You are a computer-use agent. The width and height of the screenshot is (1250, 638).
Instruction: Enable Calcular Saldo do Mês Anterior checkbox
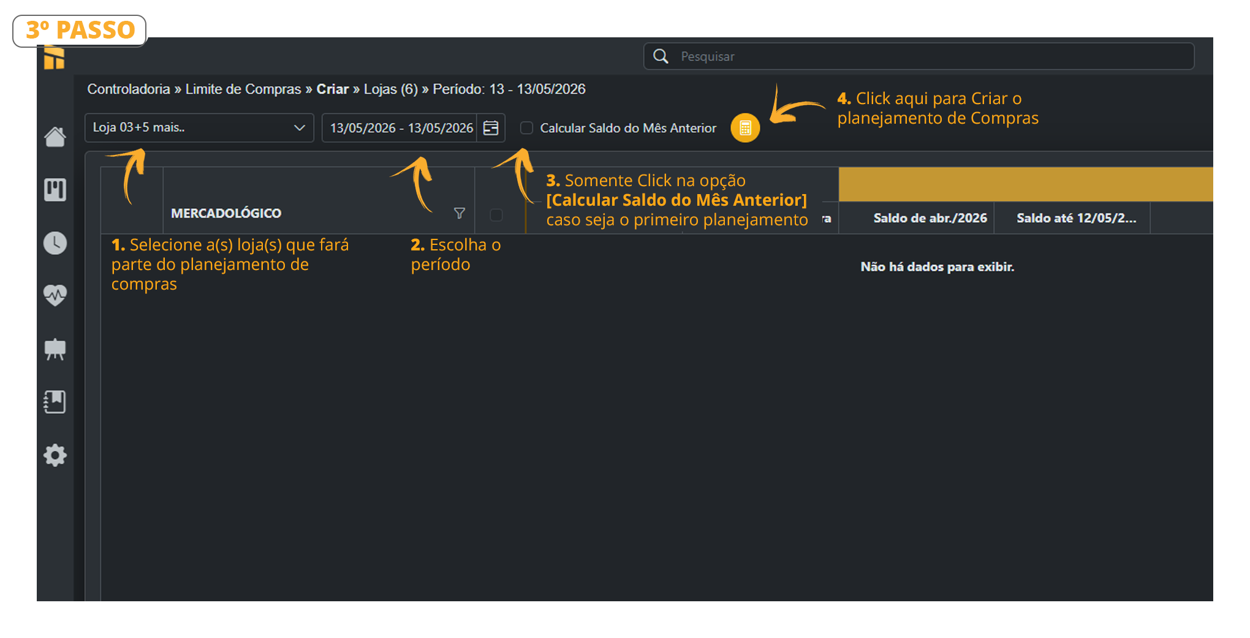(x=526, y=128)
